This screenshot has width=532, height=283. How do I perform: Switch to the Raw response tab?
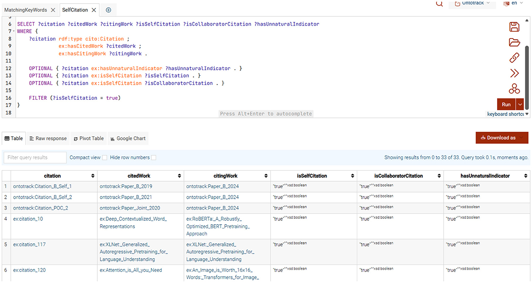[48, 138]
